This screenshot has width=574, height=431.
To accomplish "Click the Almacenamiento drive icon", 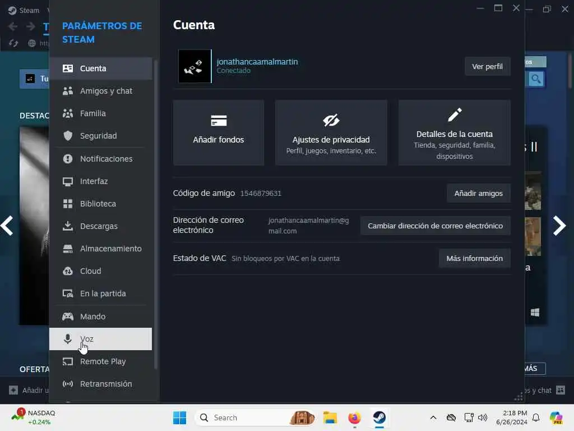I will (68, 249).
